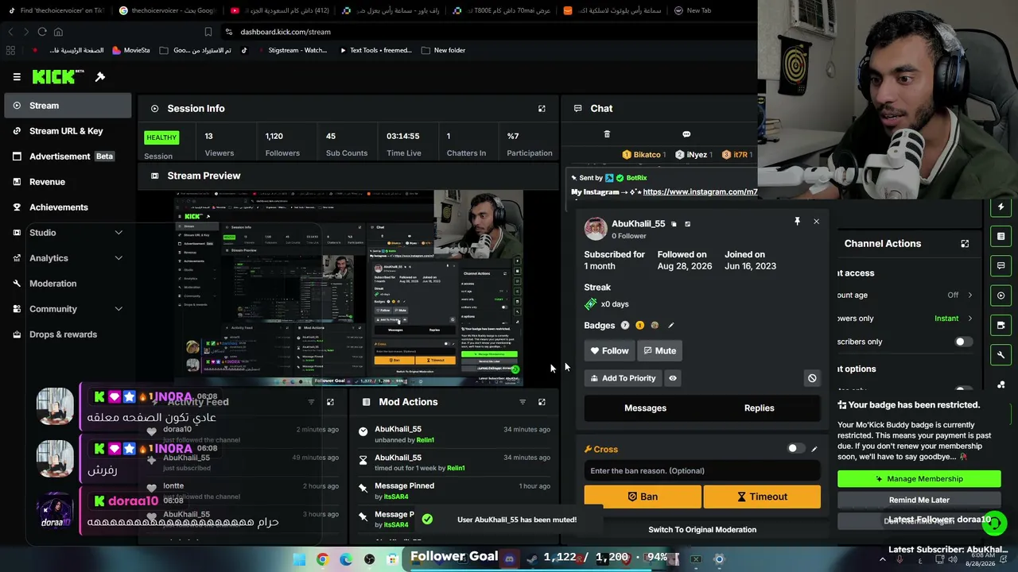This screenshot has height=572, width=1018.
Task: Open followers only Instant setting chevron
Action: (969, 319)
